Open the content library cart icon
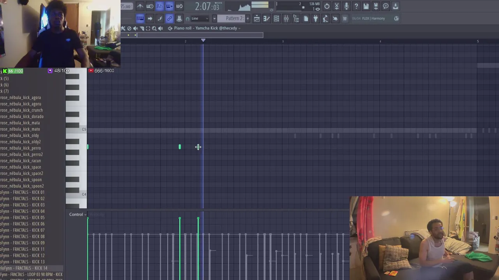 pyautogui.click(x=345, y=18)
